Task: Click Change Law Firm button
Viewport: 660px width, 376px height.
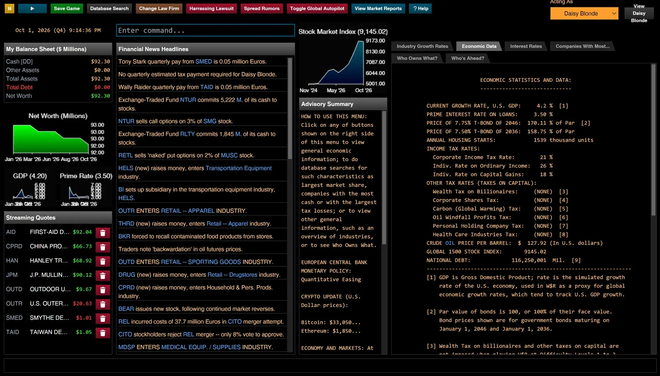Action: tap(159, 8)
